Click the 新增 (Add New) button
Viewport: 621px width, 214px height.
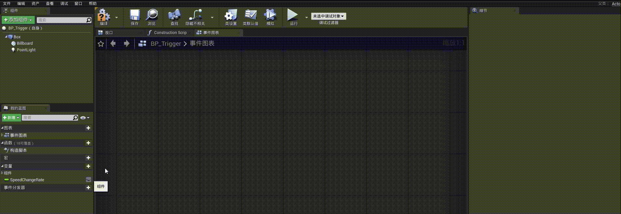click(11, 118)
